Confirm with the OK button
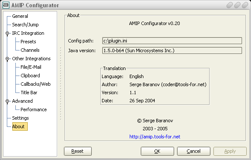This screenshot has height=160, width=251. (158, 151)
